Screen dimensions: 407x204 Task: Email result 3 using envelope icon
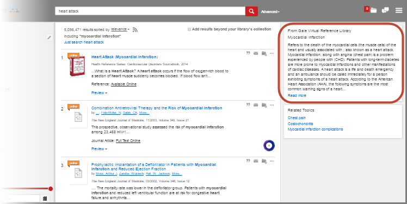pos(256,161)
